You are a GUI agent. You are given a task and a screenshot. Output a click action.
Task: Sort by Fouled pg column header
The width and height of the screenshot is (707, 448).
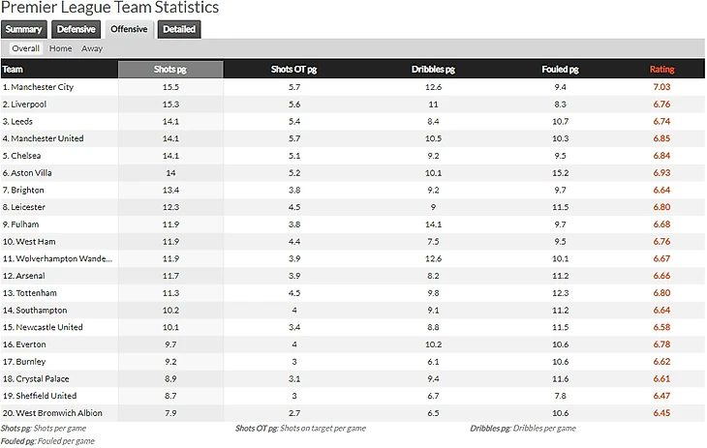561,70
